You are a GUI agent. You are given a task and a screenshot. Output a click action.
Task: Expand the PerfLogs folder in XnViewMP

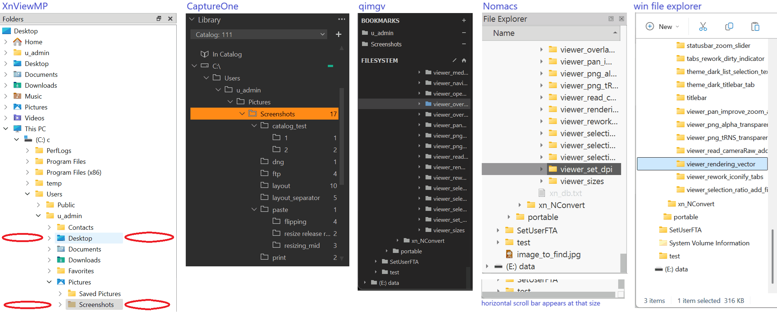pyautogui.click(x=27, y=150)
